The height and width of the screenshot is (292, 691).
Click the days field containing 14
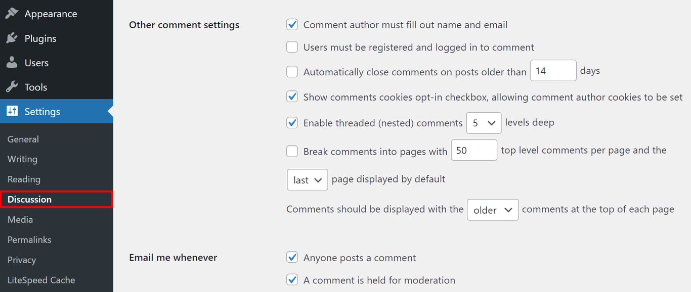[553, 70]
